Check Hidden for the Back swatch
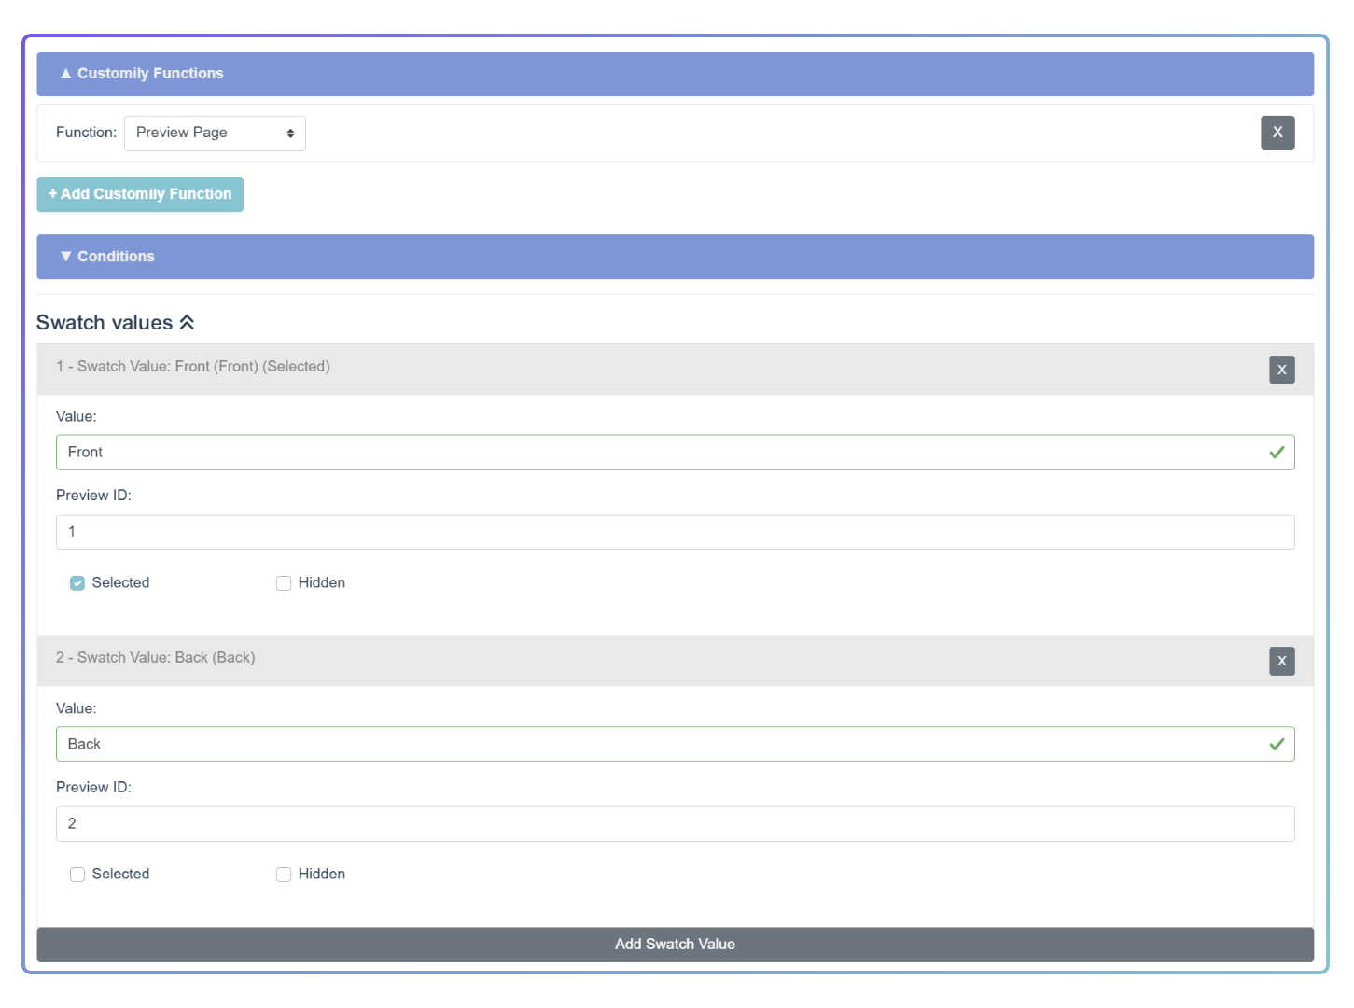The width and height of the screenshot is (1354, 1008). (x=284, y=875)
